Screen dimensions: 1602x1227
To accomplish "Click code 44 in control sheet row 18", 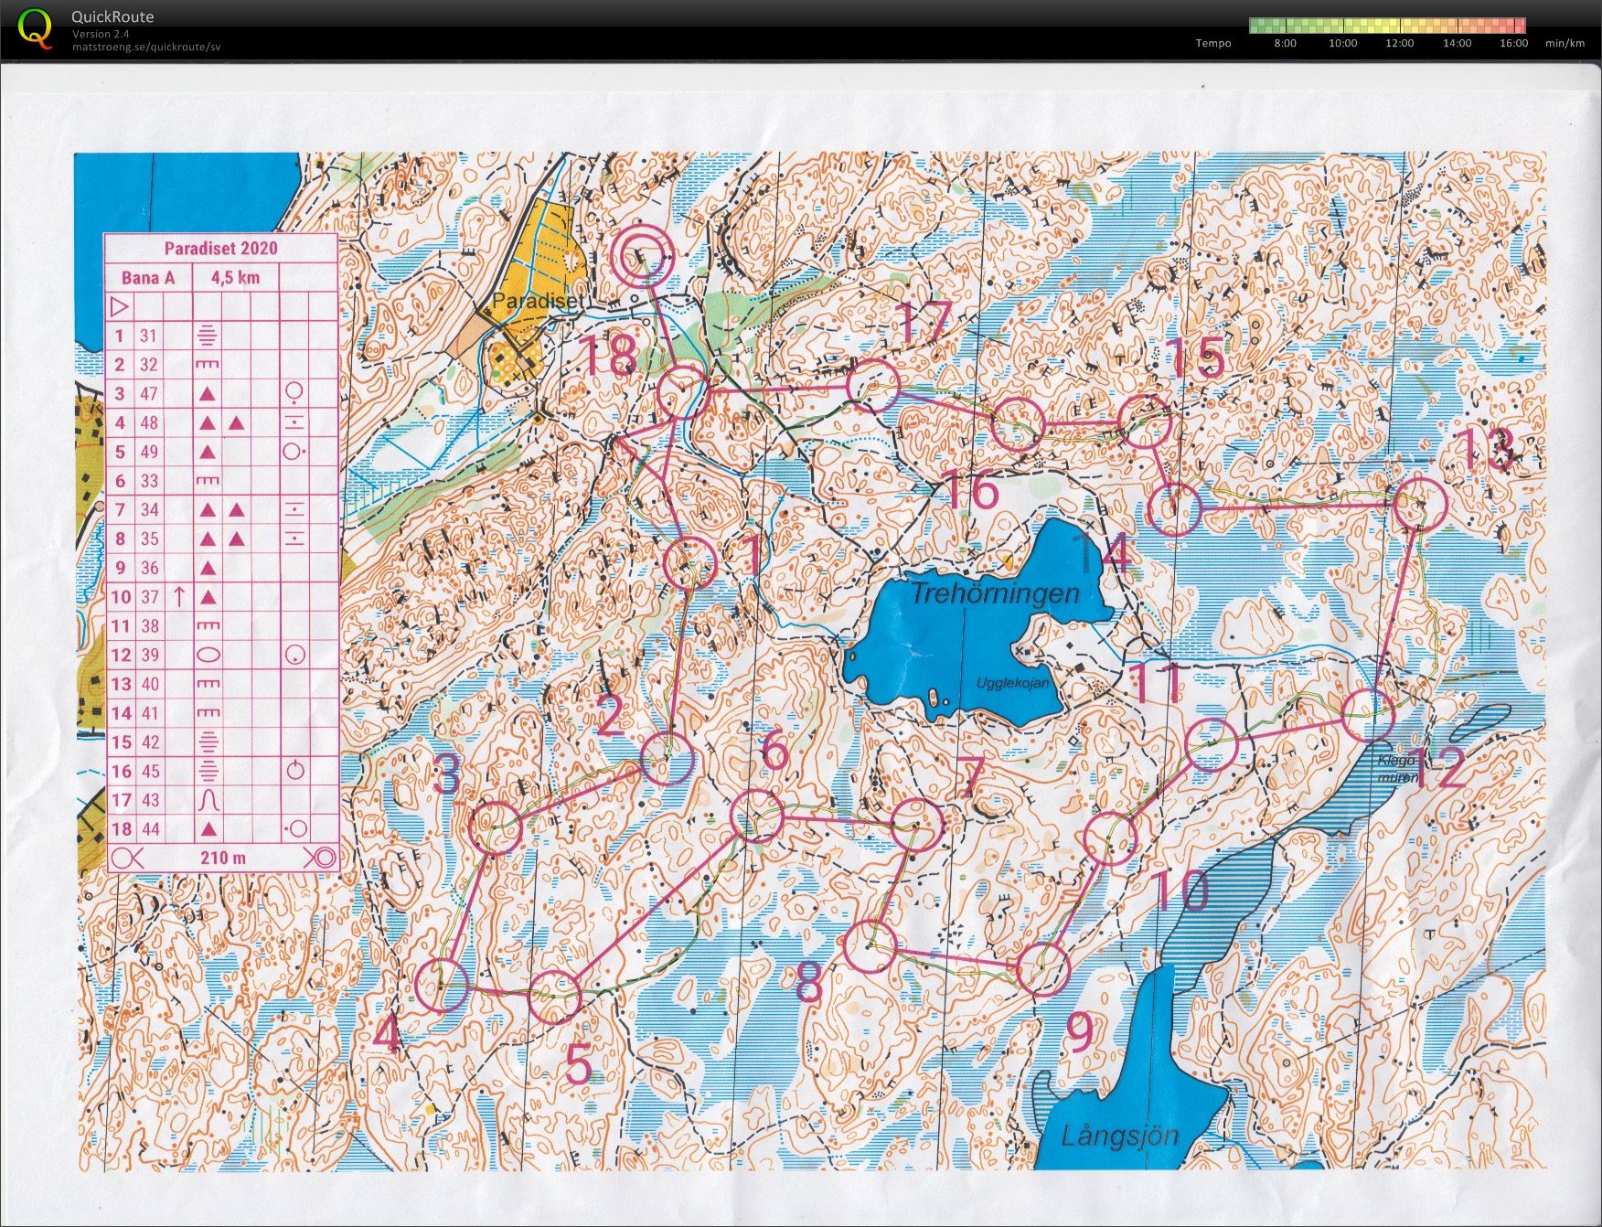I will point(149,829).
